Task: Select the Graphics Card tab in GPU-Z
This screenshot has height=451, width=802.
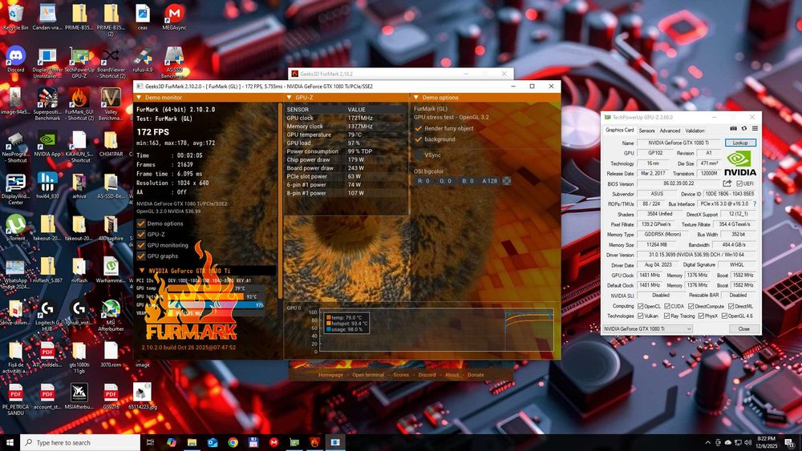Action: click(619, 130)
